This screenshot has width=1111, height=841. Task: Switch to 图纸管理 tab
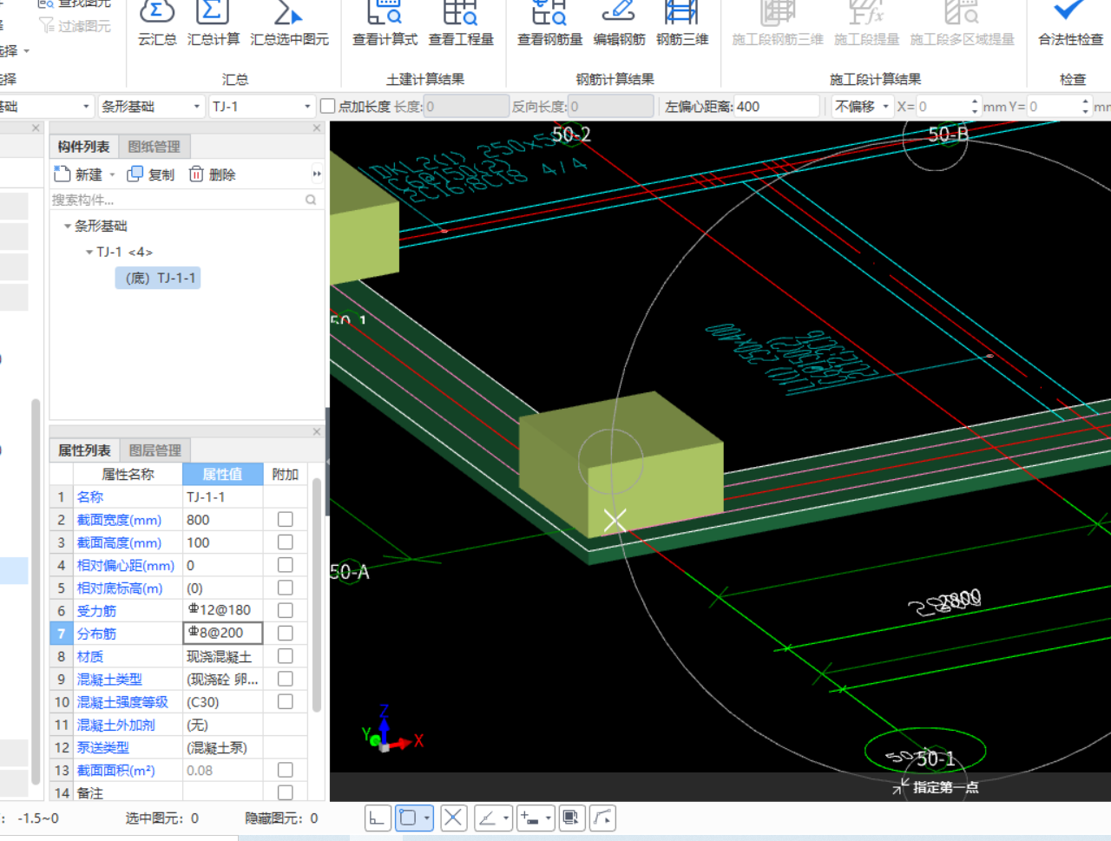click(x=154, y=147)
